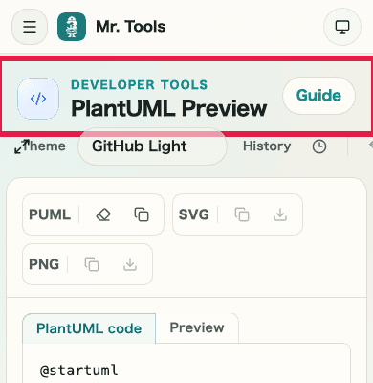Open the Guide button
The width and height of the screenshot is (373, 383).
(318, 96)
